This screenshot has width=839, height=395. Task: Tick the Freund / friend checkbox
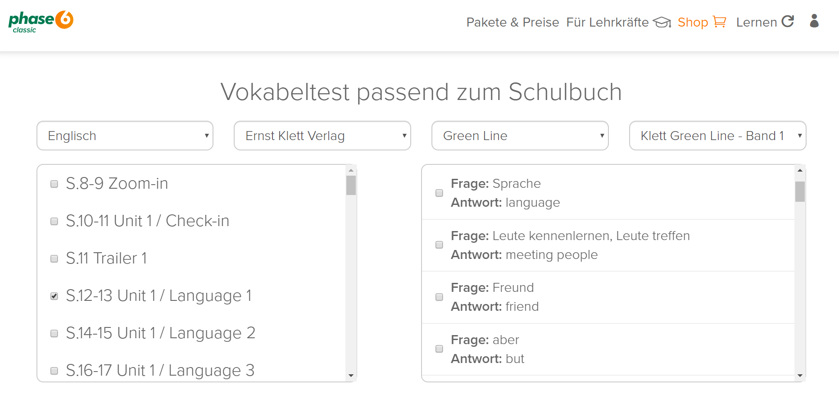click(439, 297)
